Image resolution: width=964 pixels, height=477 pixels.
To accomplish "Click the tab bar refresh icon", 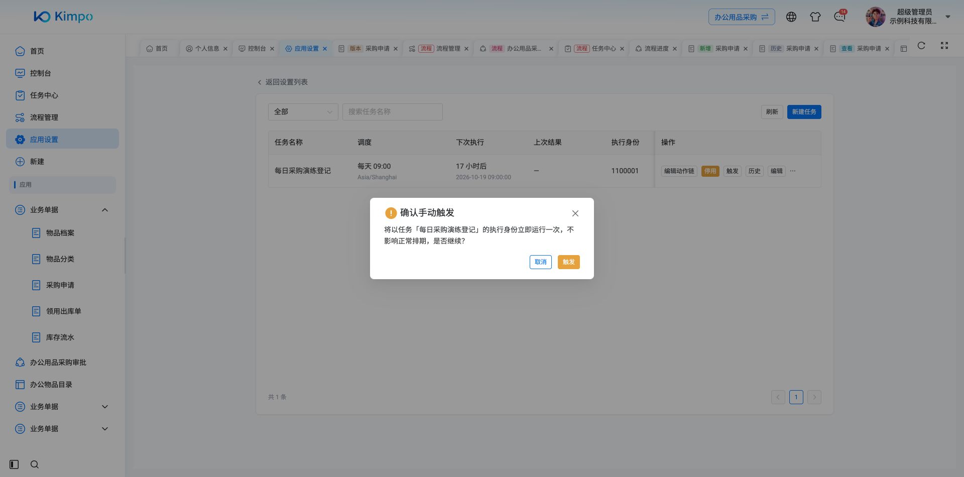I will pos(921,46).
